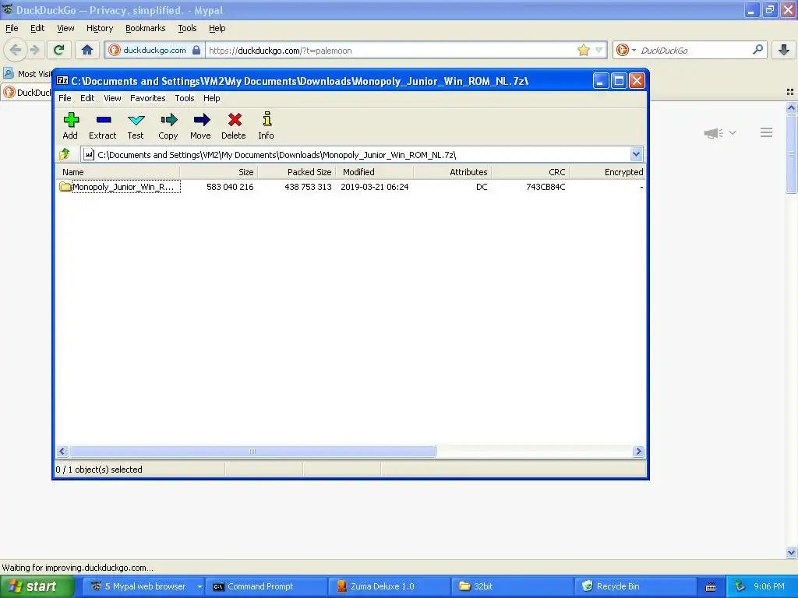Sort by the Modified column header
Viewport: 798px width, 598px height.
(375, 172)
